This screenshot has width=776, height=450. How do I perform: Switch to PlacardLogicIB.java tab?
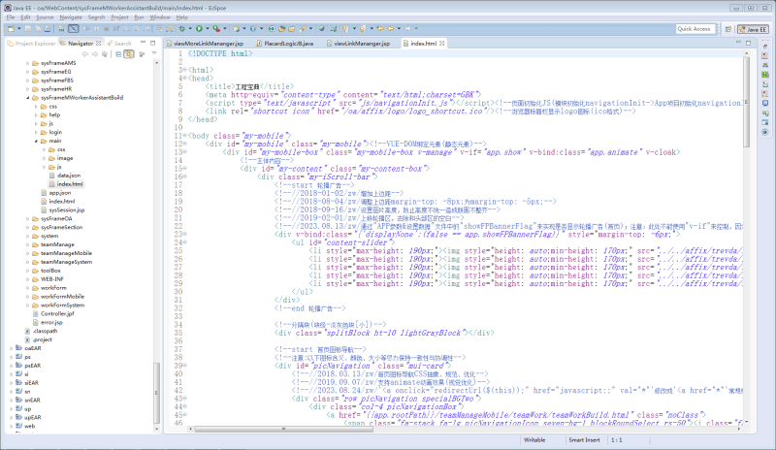pyautogui.click(x=284, y=43)
